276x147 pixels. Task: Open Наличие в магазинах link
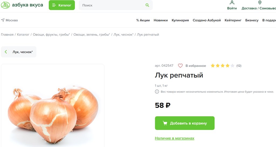click(175, 138)
